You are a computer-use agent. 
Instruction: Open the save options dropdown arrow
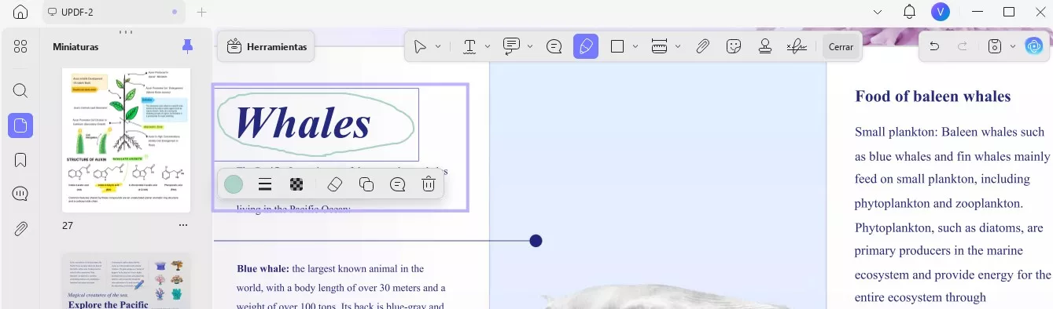pyautogui.click(x=1012, y=46)
